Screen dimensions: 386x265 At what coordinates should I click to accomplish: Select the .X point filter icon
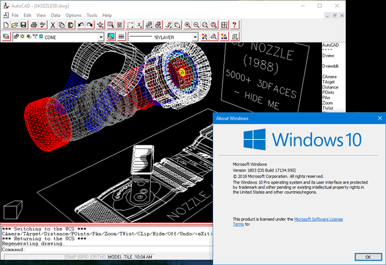[x=139, y=25]
